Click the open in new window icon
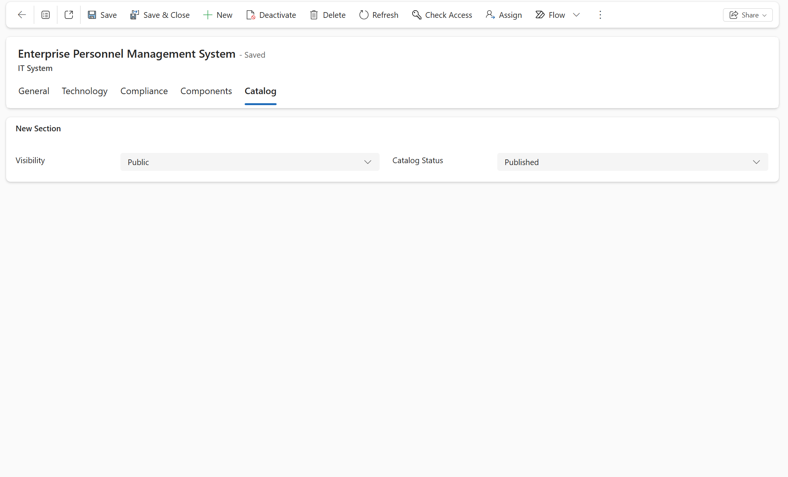 (x=69, y=15)
